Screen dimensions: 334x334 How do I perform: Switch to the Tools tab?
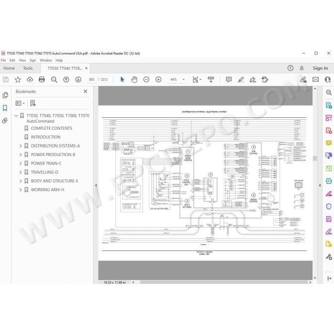28,68
